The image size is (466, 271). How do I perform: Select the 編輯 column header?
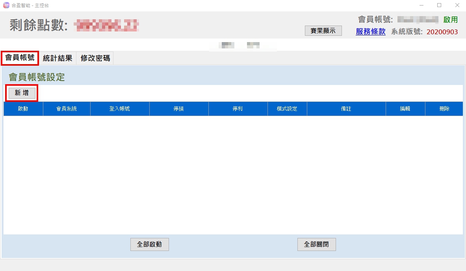tap(405, 109)
